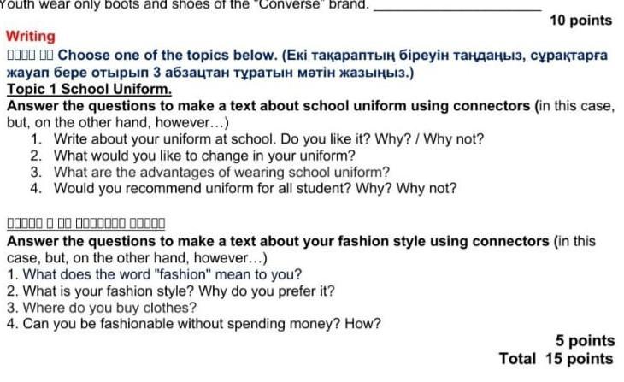Click the underlined second topic heading
Screen dimensions: 624x382
coord(86,223)
